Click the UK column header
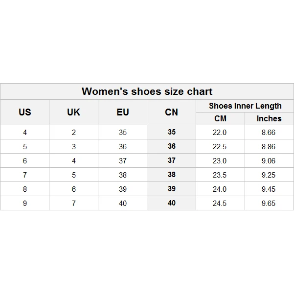Image resolution: width=294 pixels, height=294 pixels. (73, 112)
